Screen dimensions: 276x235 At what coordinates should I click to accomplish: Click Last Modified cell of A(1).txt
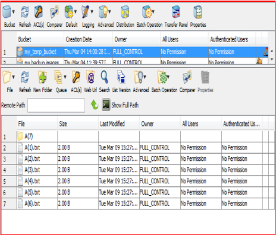click(x=119, y=148)
